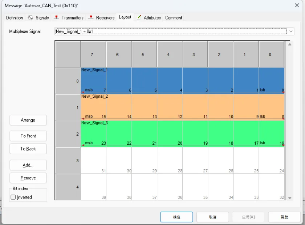Open the Signals tab
The width and height of the screenshot is (305, 225).
tap(38, 18)
